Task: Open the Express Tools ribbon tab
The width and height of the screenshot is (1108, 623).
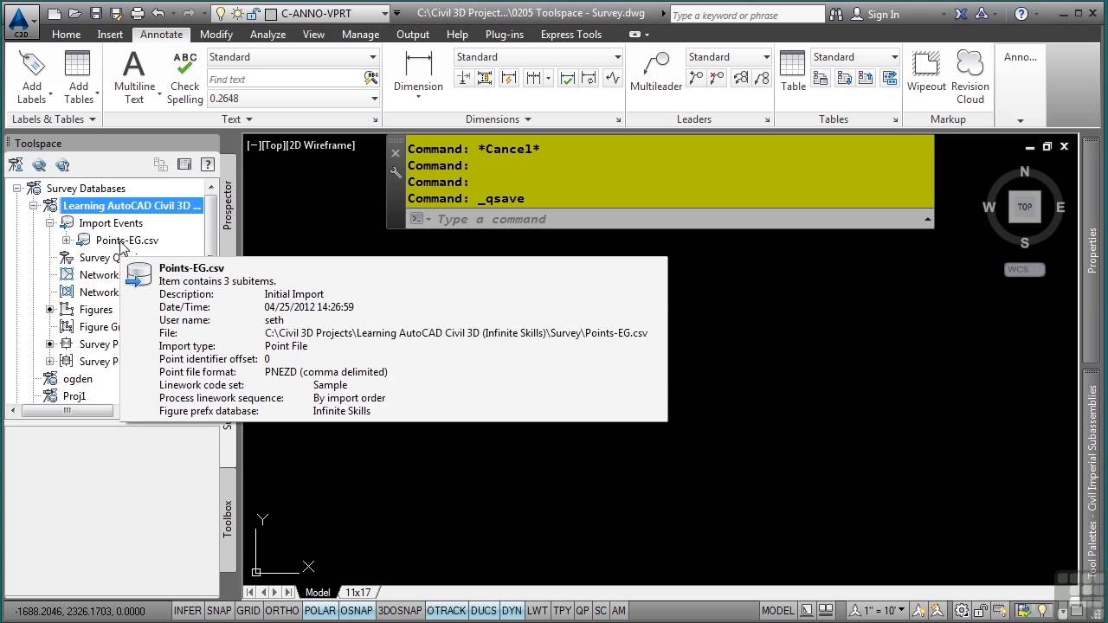Action: (570, 35)
